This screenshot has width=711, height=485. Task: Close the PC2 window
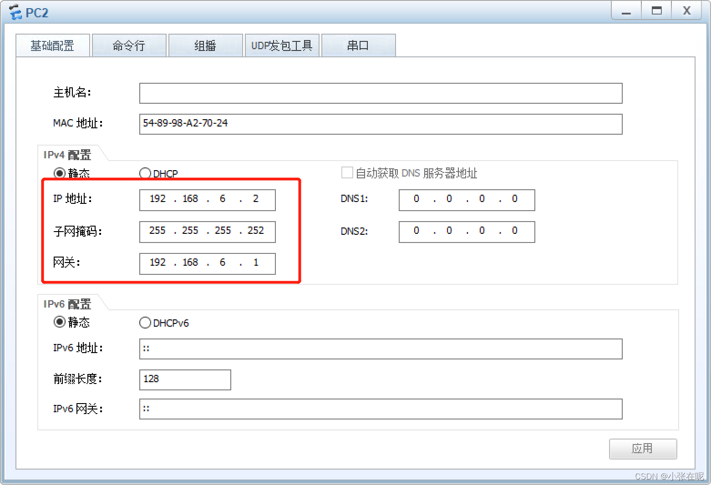(687, 10)
